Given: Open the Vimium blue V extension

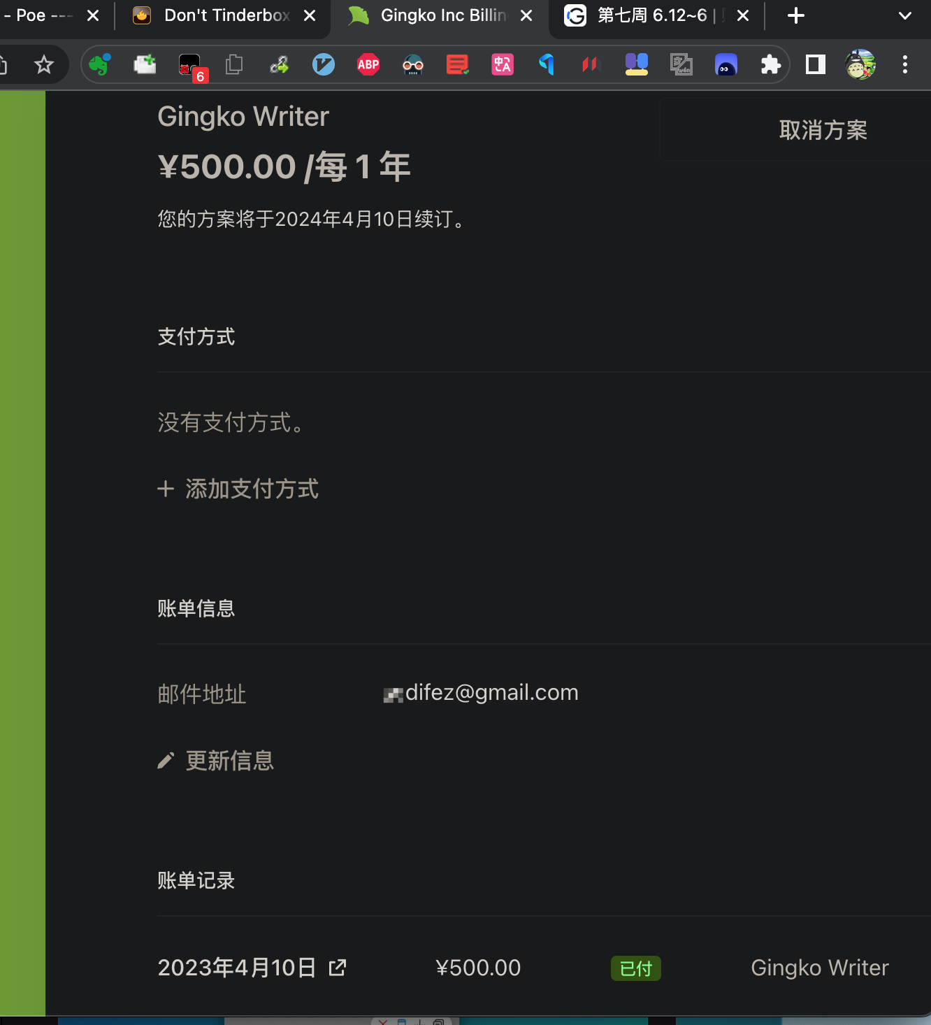Looking at the screenshot, I should tap(324, 65).
